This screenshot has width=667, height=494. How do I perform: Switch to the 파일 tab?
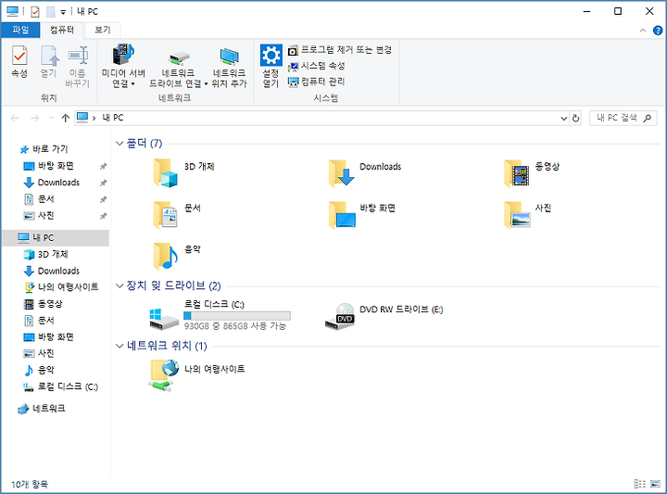pyautogui.click(x=20, y=30)
